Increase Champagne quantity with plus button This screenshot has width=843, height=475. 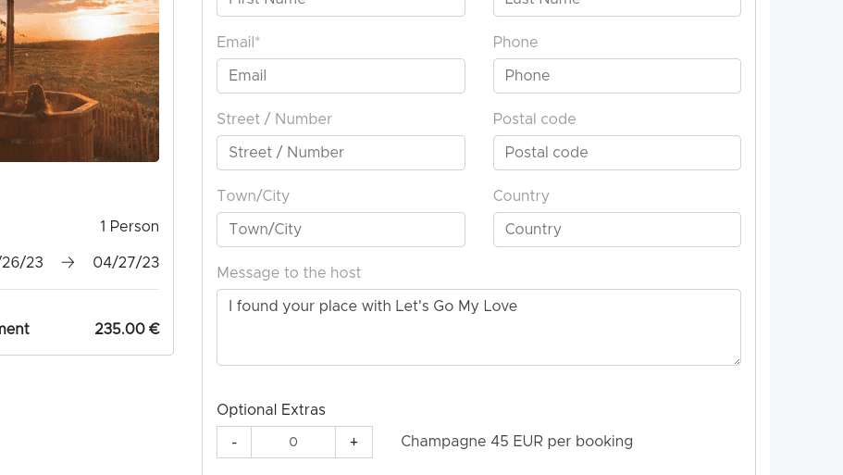pos(353,443)
